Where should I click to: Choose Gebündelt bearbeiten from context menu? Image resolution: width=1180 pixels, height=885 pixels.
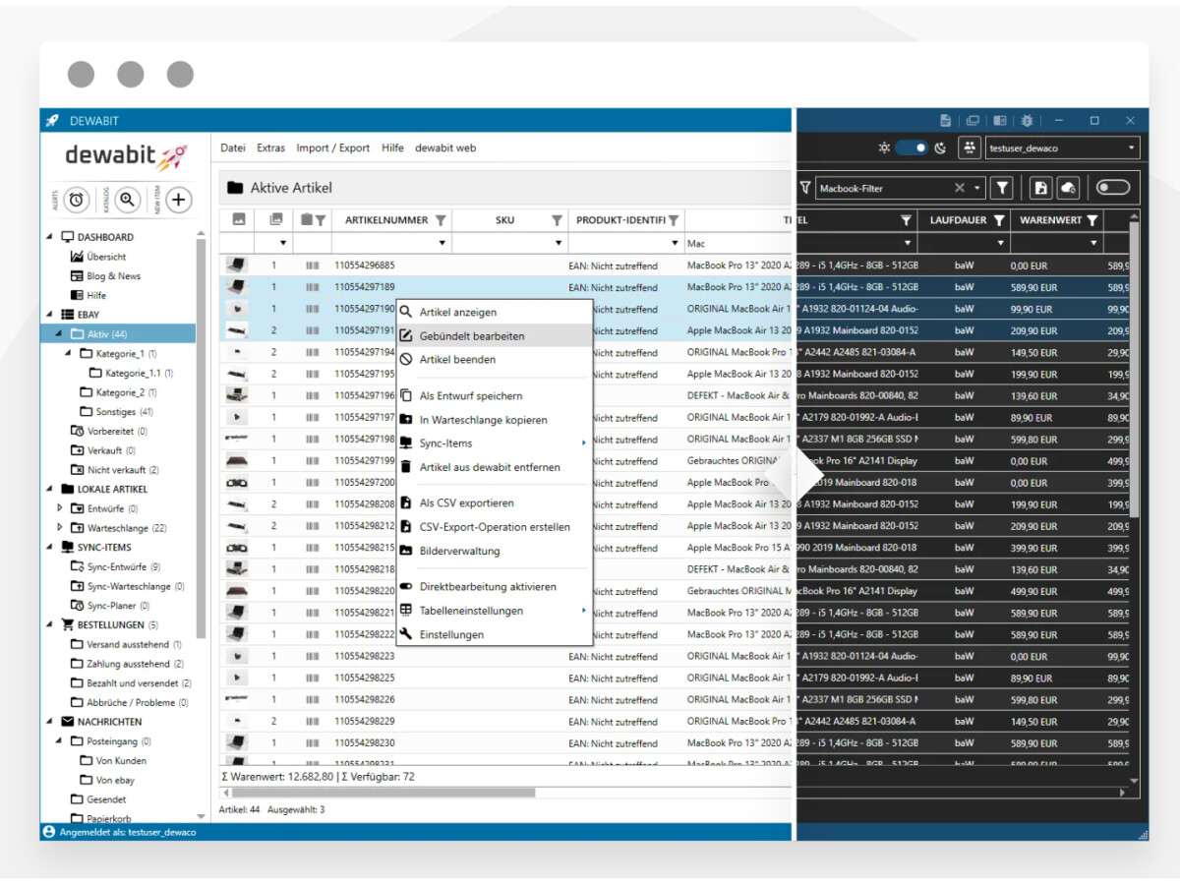click(472, 336)
